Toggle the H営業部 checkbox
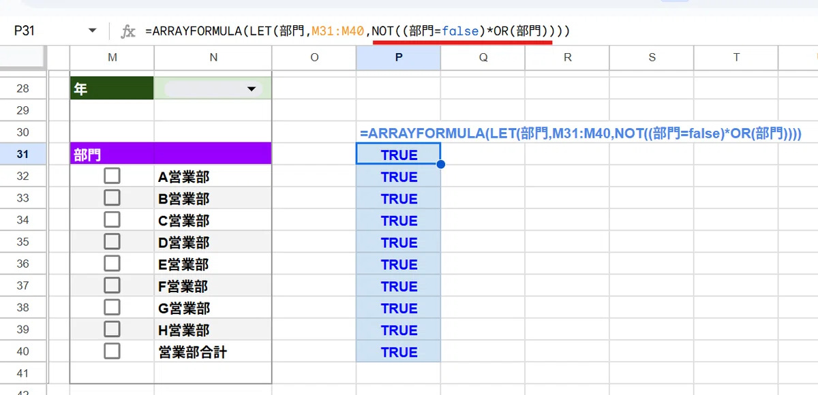 point(112,330)
